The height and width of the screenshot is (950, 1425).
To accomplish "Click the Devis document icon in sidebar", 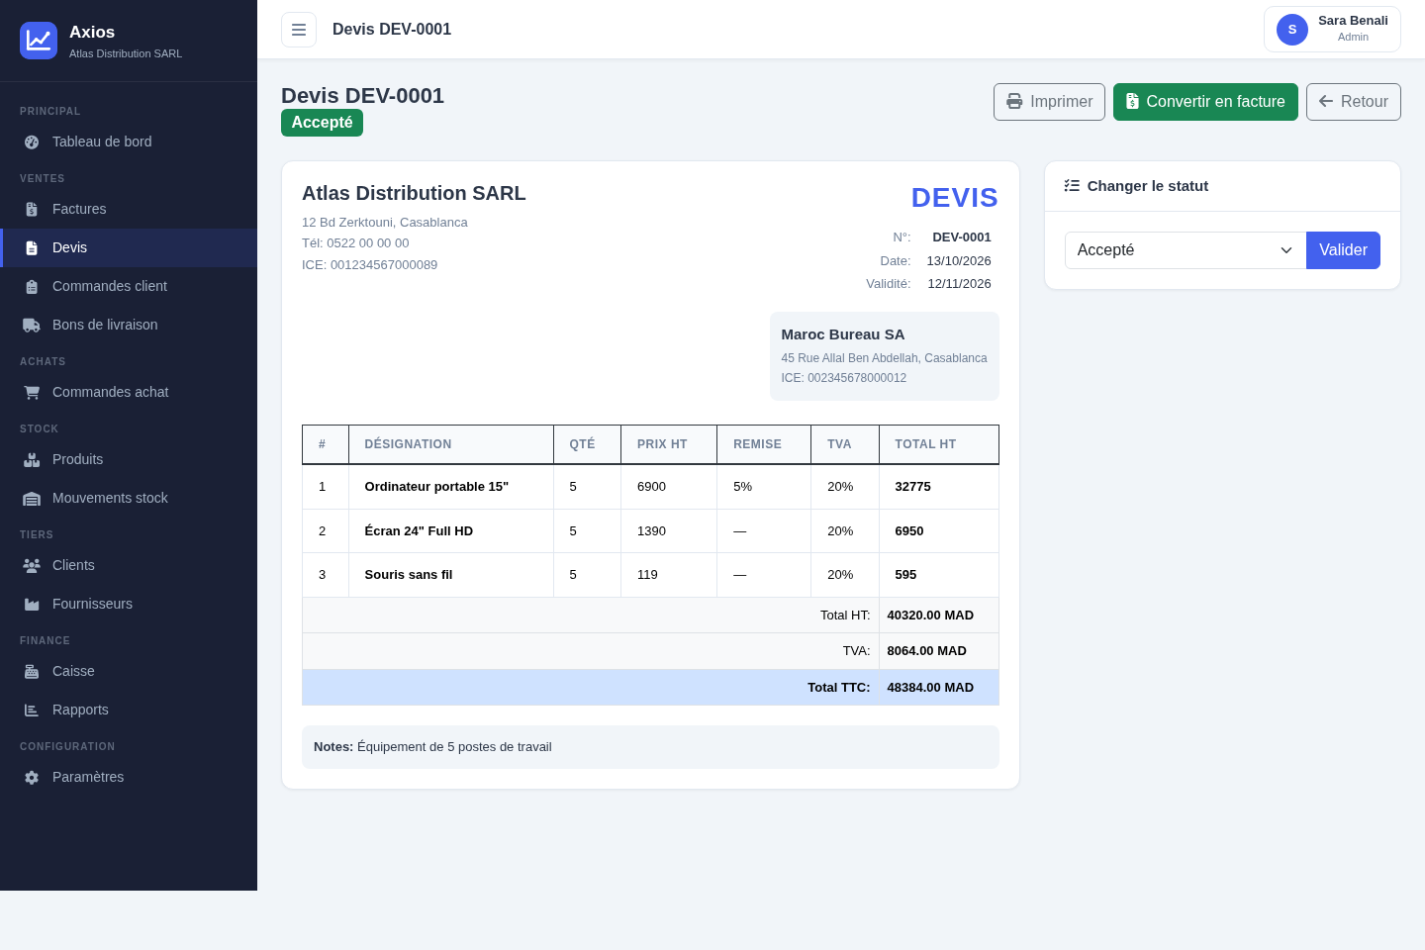I will tap(32, 247).
